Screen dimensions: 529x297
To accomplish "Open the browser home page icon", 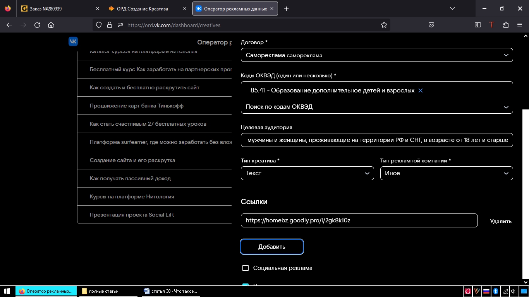I will 51,25.
